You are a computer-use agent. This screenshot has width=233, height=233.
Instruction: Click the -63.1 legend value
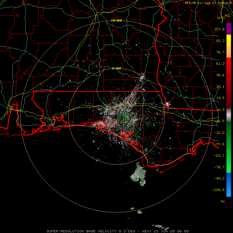pyautogui.click(x=219, y=156)
